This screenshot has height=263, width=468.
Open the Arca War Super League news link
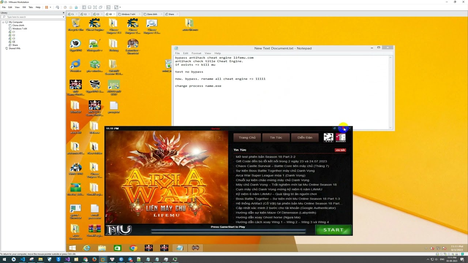click(x=270, y=175)
